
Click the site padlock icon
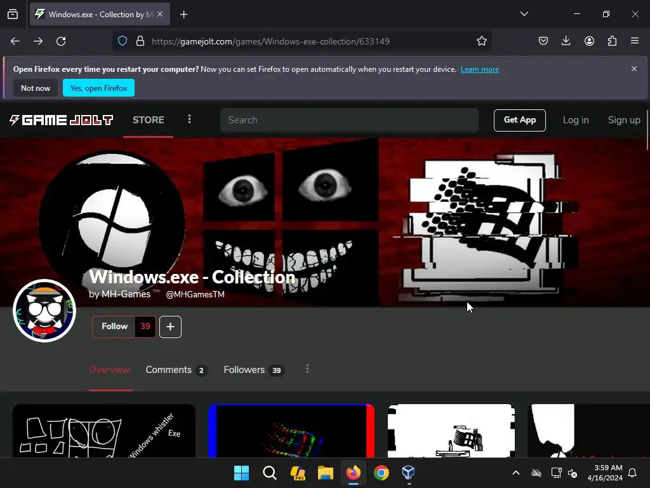coord(140,41)
